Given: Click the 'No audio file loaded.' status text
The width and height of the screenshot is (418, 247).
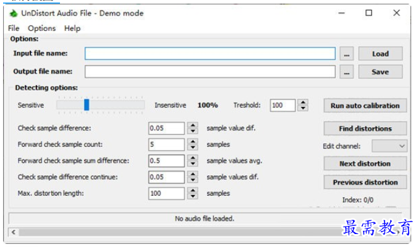Looking at the screenshot, I should (x=205, y=219).
